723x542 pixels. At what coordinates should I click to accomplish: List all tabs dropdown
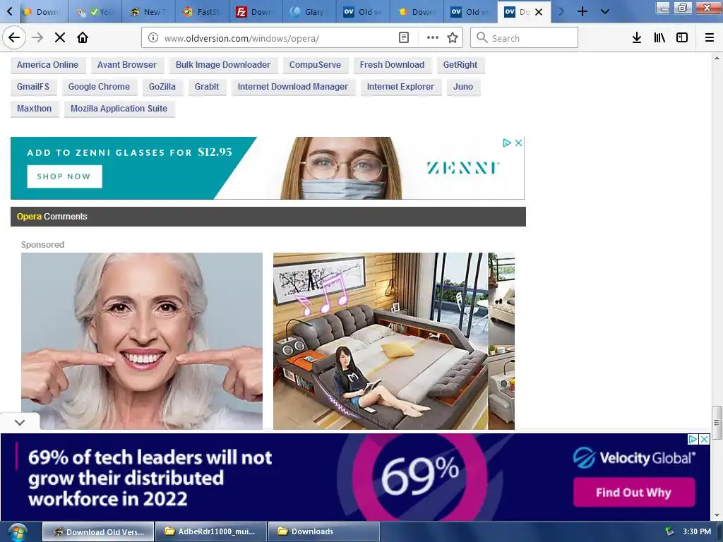click(x=605, y=11)
